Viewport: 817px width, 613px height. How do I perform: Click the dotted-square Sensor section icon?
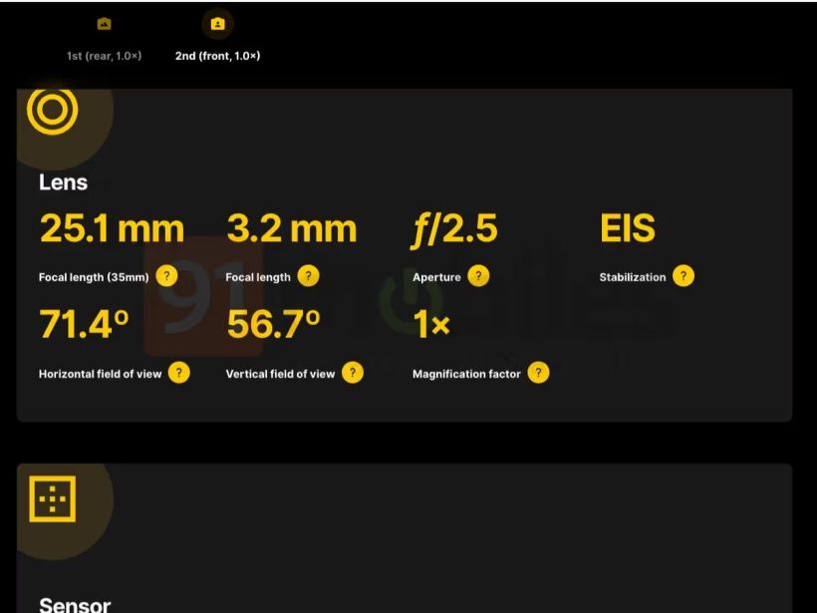[53, 498]
